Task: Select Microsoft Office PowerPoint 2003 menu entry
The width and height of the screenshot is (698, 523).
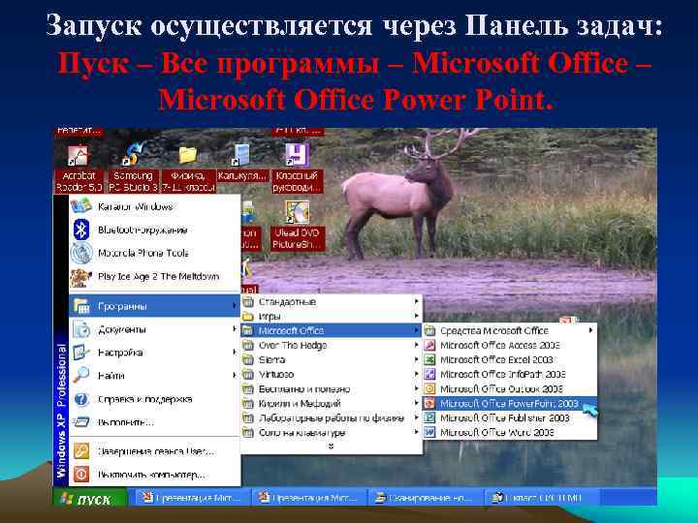Action: [509, 404]
